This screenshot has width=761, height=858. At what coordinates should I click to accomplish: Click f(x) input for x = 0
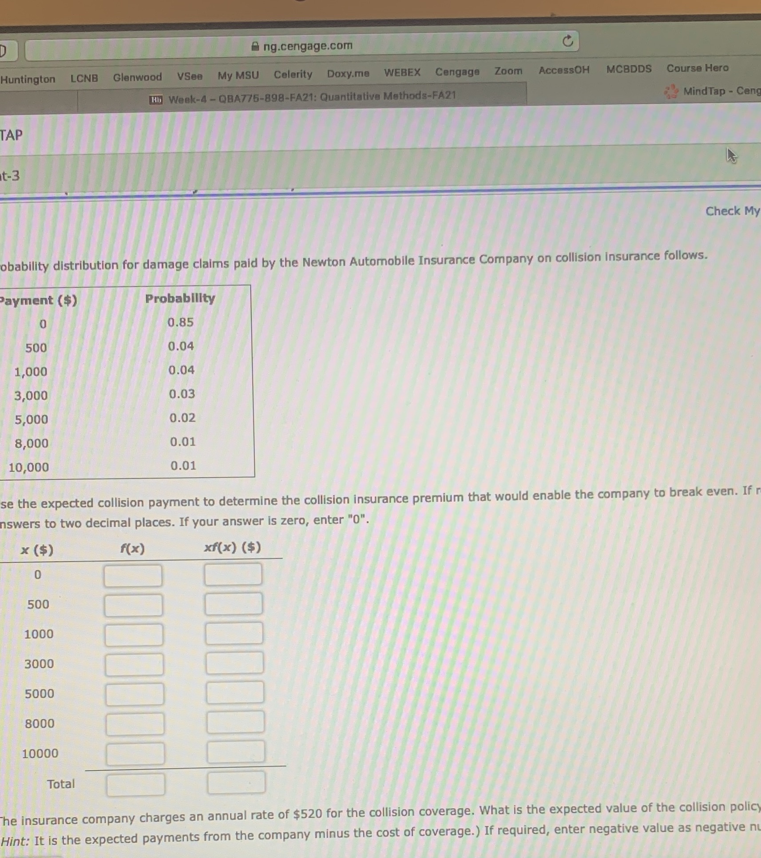(133, 576)
